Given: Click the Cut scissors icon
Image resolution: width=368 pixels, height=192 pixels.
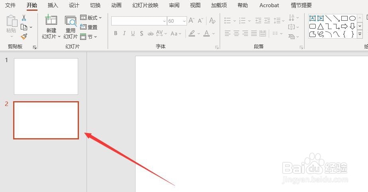Looking at the screenshot, I should point(24,18).
